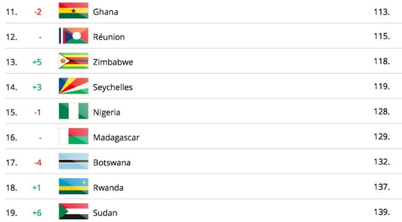The image size is (402, 222).
Task: Click the Sudan flag icon
Action: [74, 211]
